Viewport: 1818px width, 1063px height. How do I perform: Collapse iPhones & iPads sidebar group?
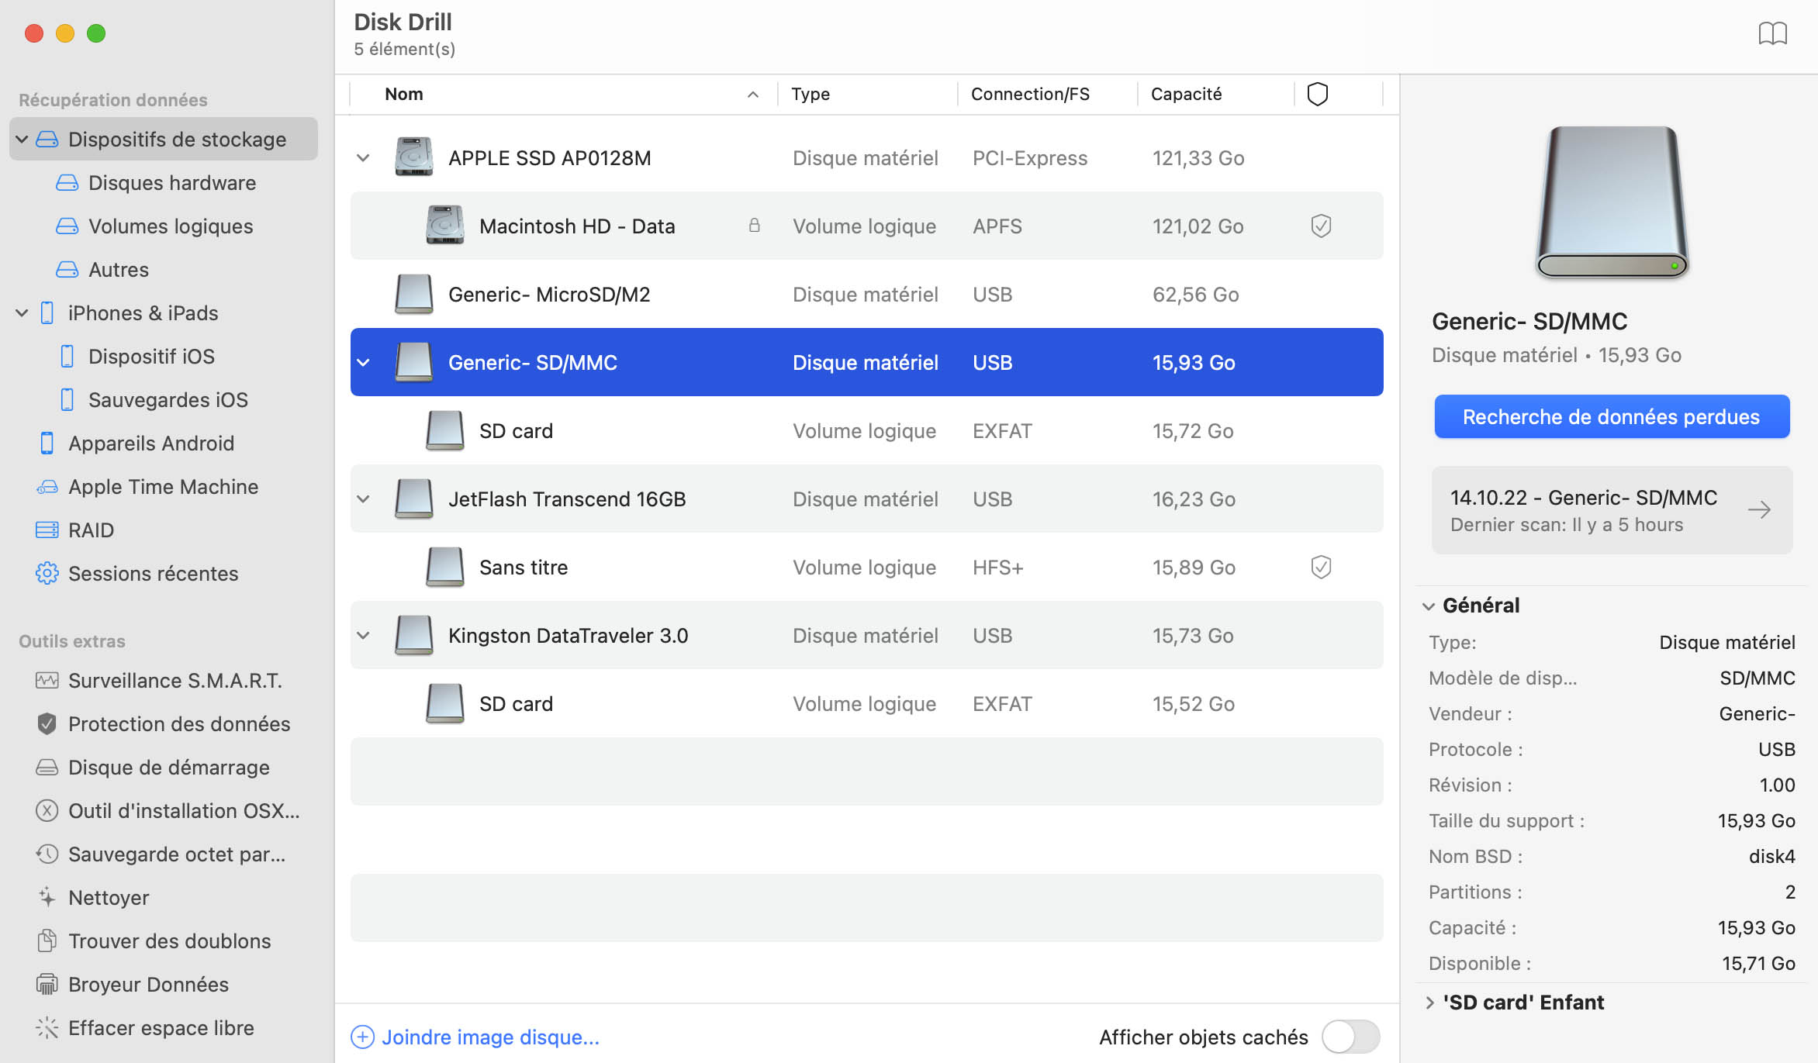(22, 313)
